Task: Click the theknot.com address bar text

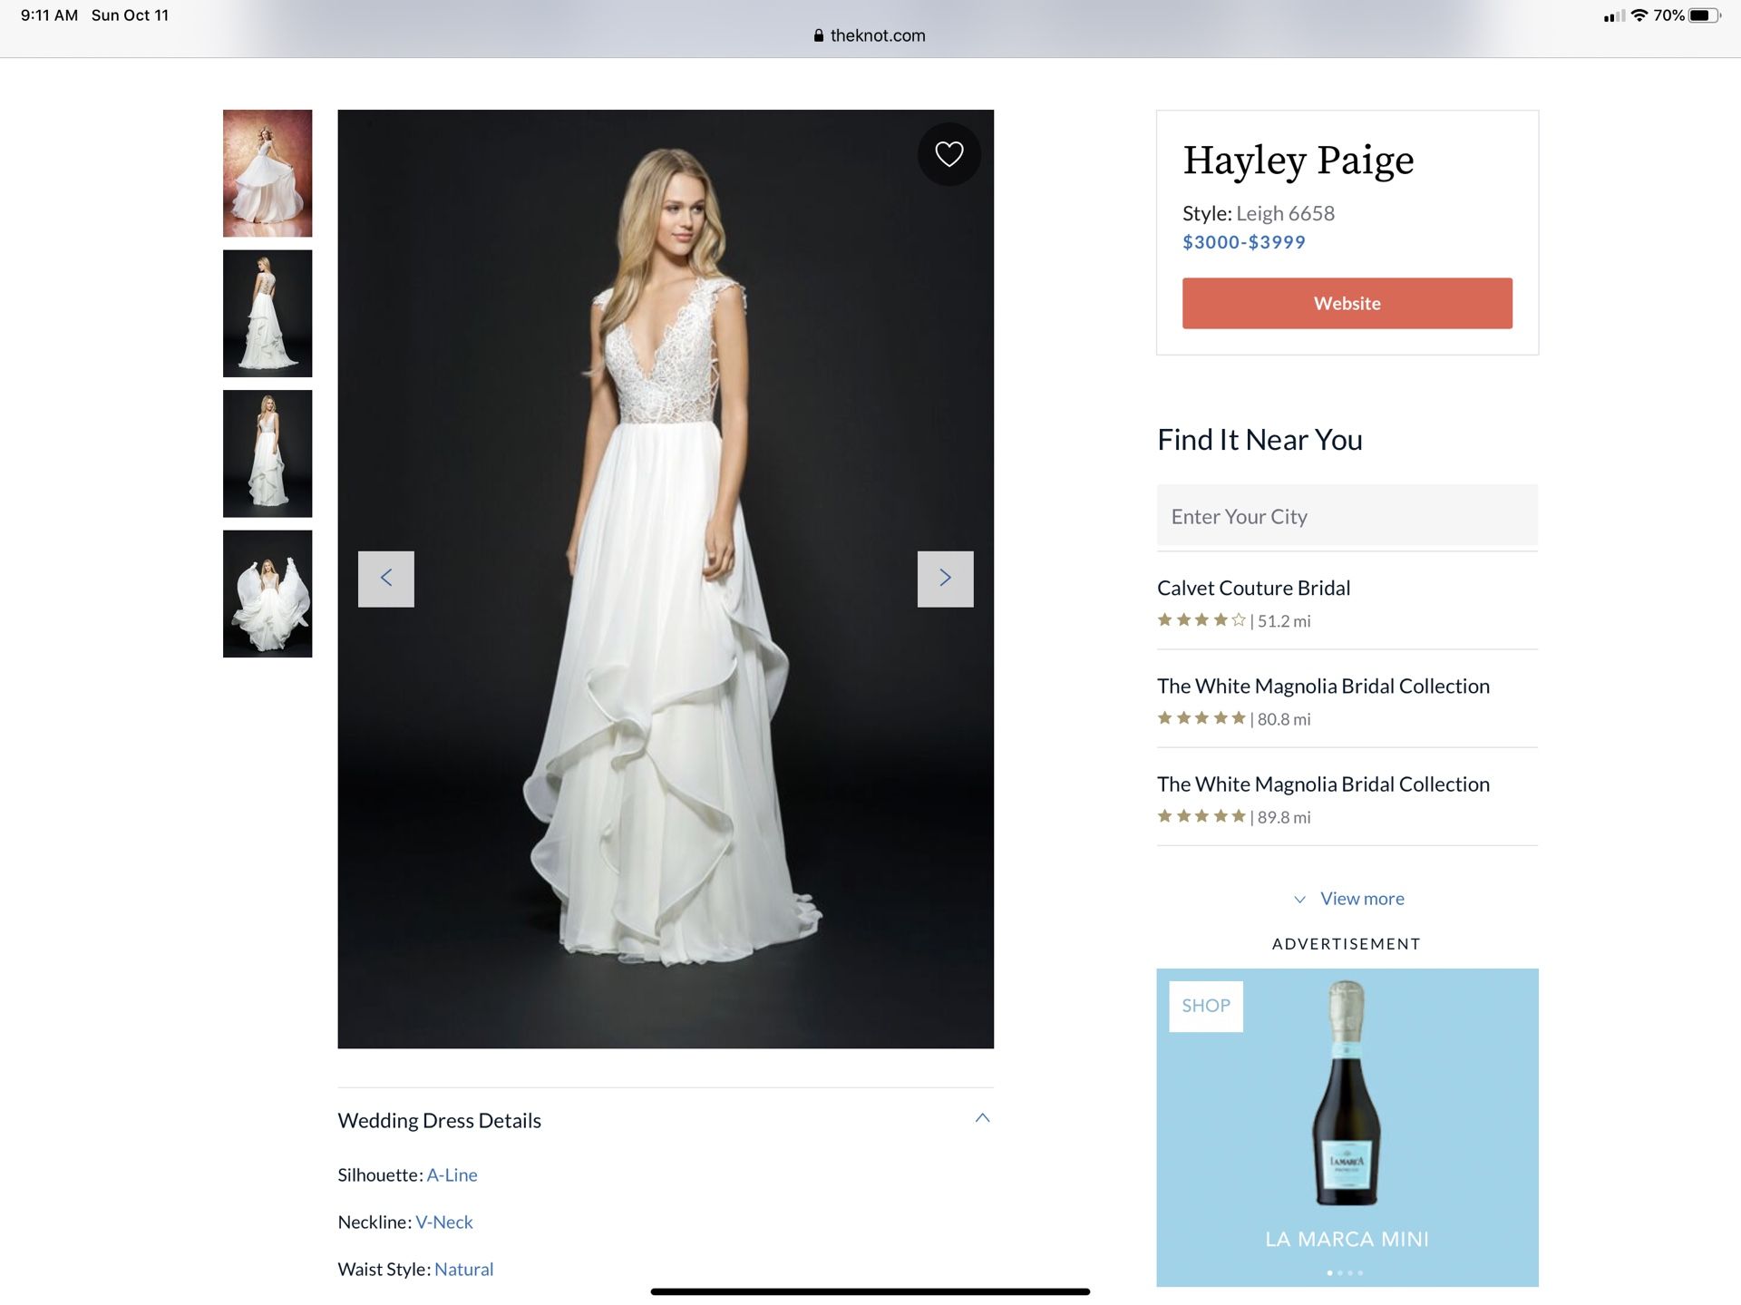Action: pos(877,35)
